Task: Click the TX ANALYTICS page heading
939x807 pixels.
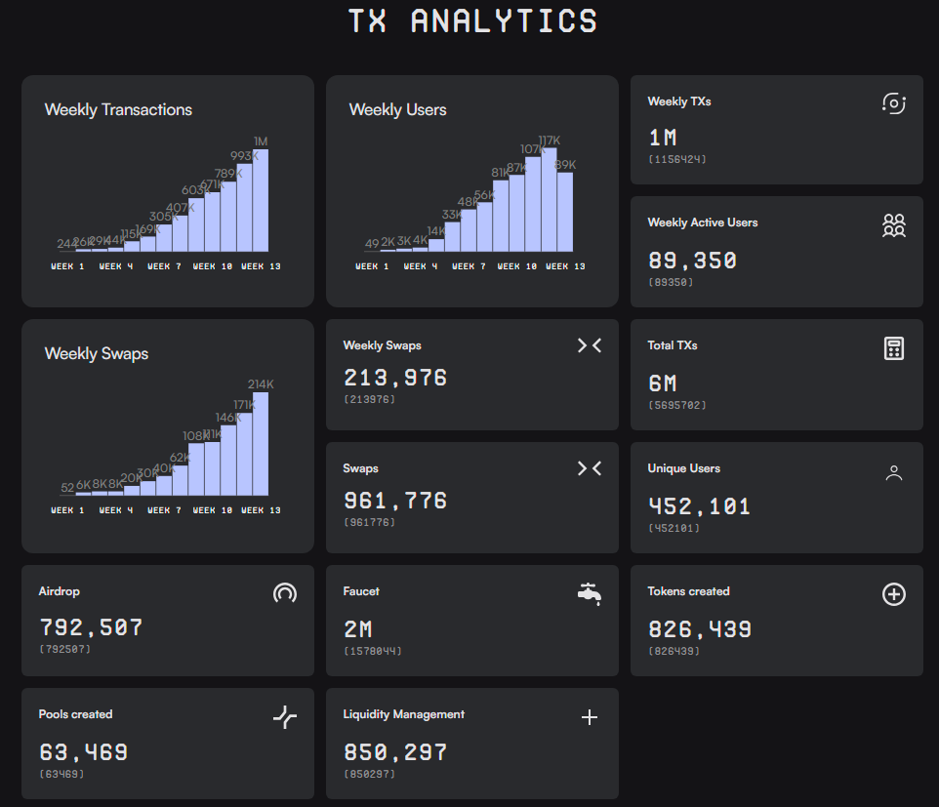Action: click(x=472, y=21)
